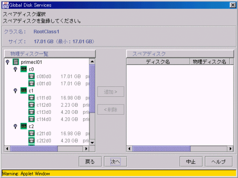Select the c1t4d0 label text
Screen dimensions: 238x178
pos(44,119)
